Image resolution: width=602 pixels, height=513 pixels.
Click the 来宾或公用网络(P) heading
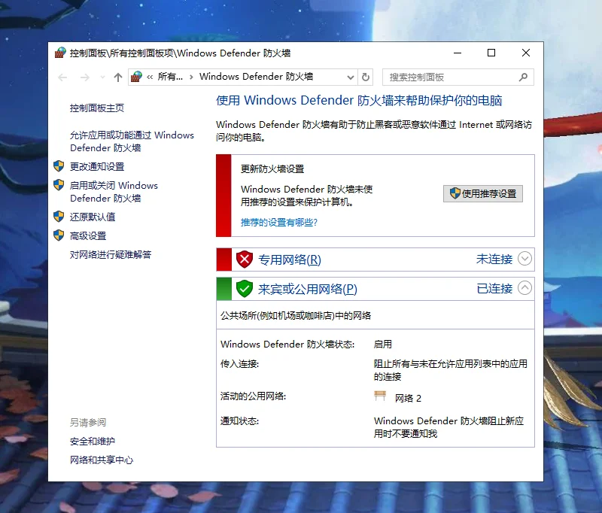(x=308, y=289)
